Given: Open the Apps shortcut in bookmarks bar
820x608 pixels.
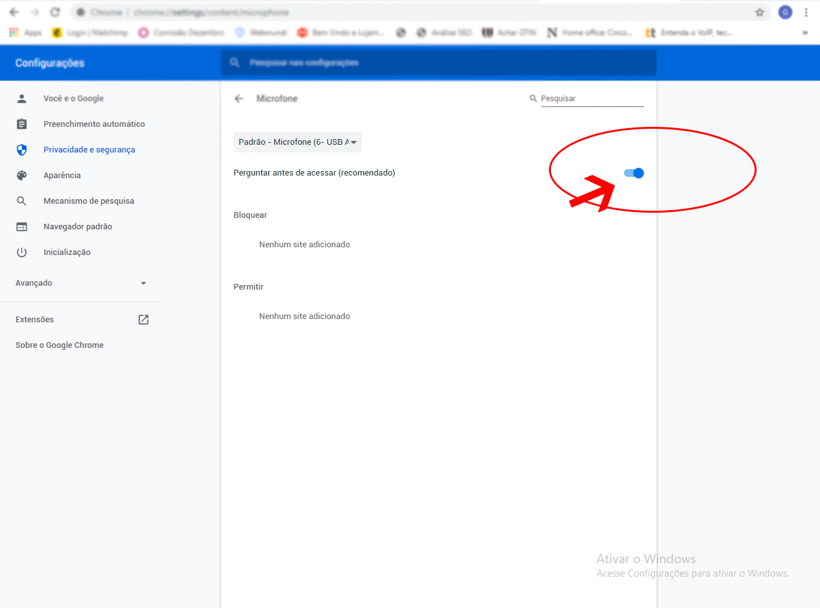Looking at the screenshot, I should (26, 33).
